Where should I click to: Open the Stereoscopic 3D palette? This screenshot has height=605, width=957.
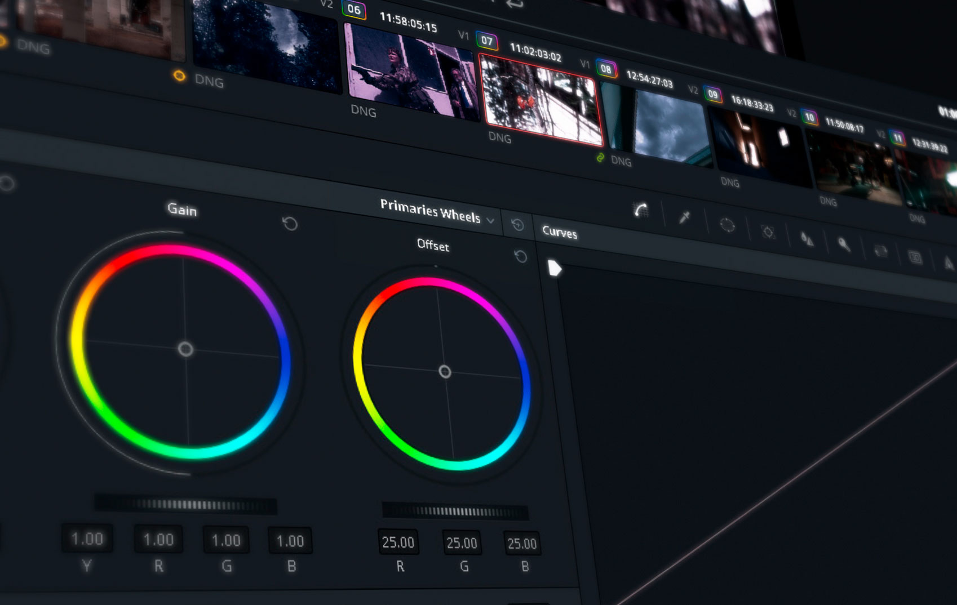(915, 257)
